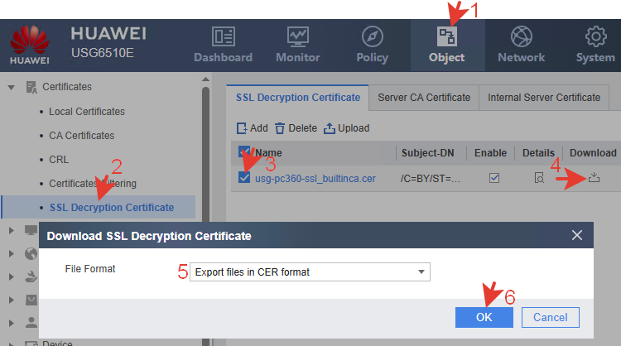This screenshot has height=346, width=621.
Task: Select Certificates Filtering in sidebar
Action: point(93,184)
